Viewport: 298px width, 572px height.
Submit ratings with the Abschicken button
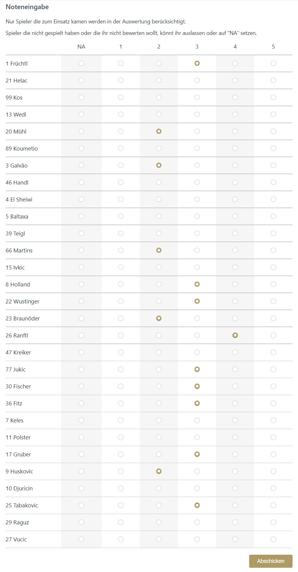coord(271,561)
